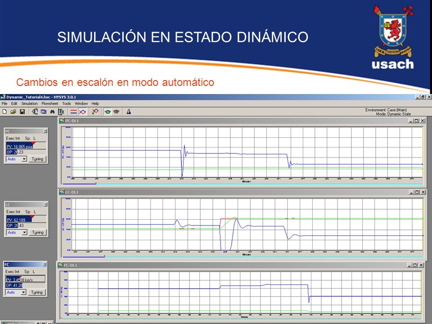Viewport: 432px width, 324px height.
Task: Expand the FC controller Auto mode dropdown
Action: tap(23, 292)
